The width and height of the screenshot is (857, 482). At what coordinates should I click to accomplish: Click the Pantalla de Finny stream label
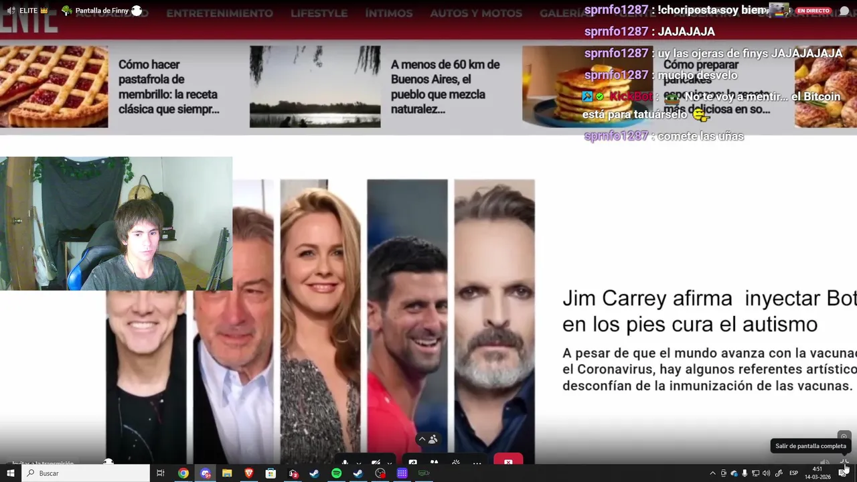pos(102,11)
